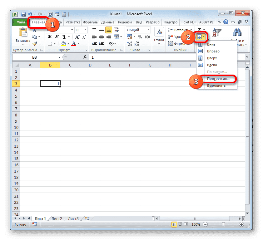
Task: Open the number format Общий dropdown
Action: [x=149, y=30]
